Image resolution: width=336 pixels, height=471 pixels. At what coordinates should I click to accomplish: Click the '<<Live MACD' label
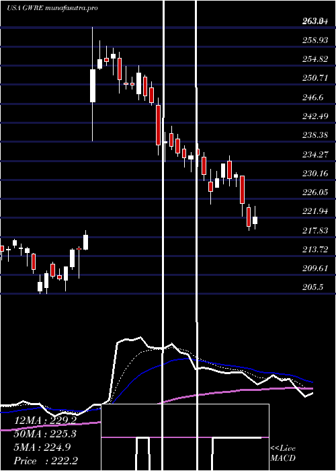283,453
